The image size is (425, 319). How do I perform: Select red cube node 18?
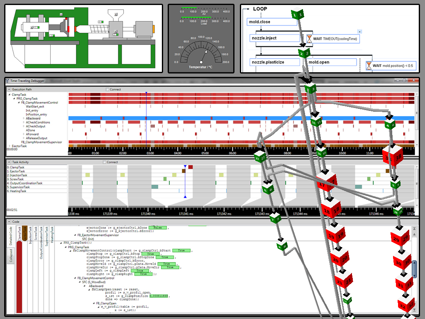331,209
